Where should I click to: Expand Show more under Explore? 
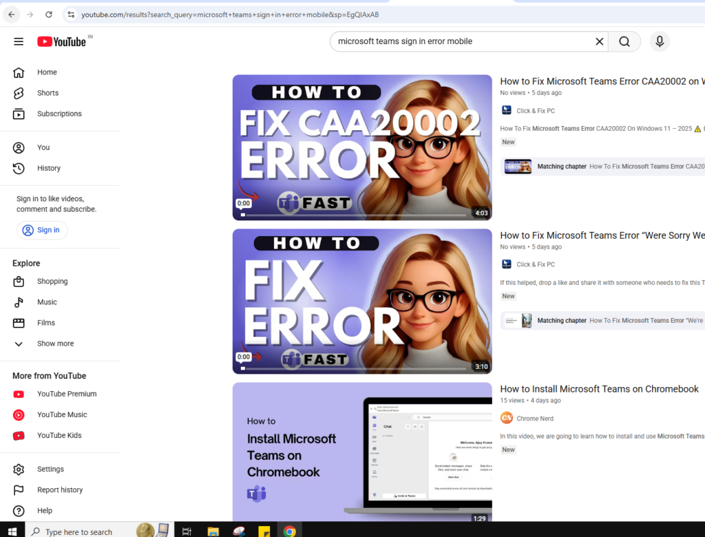pos(55,344)
